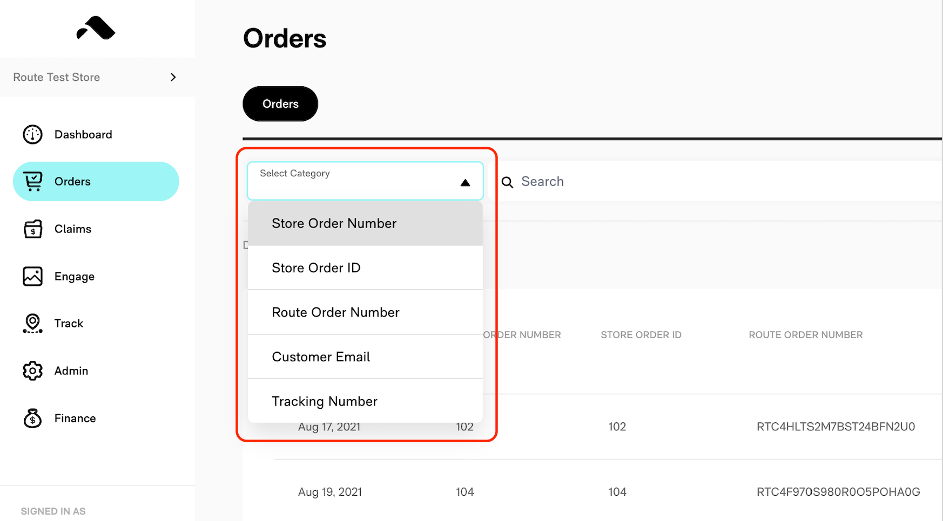Click the Route logo at top
943x521 pixels.
pos(96,28)
